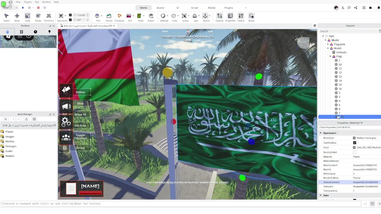Open the Toolbox from toolbar
This screenshot has width=381, height=214.
241,18
